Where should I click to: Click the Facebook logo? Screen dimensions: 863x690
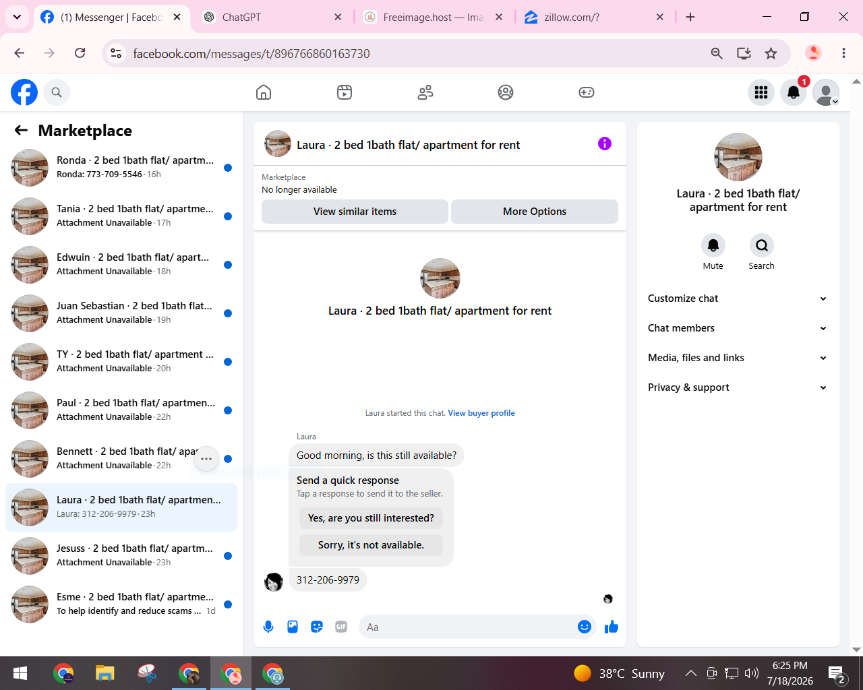pos(24,92)
